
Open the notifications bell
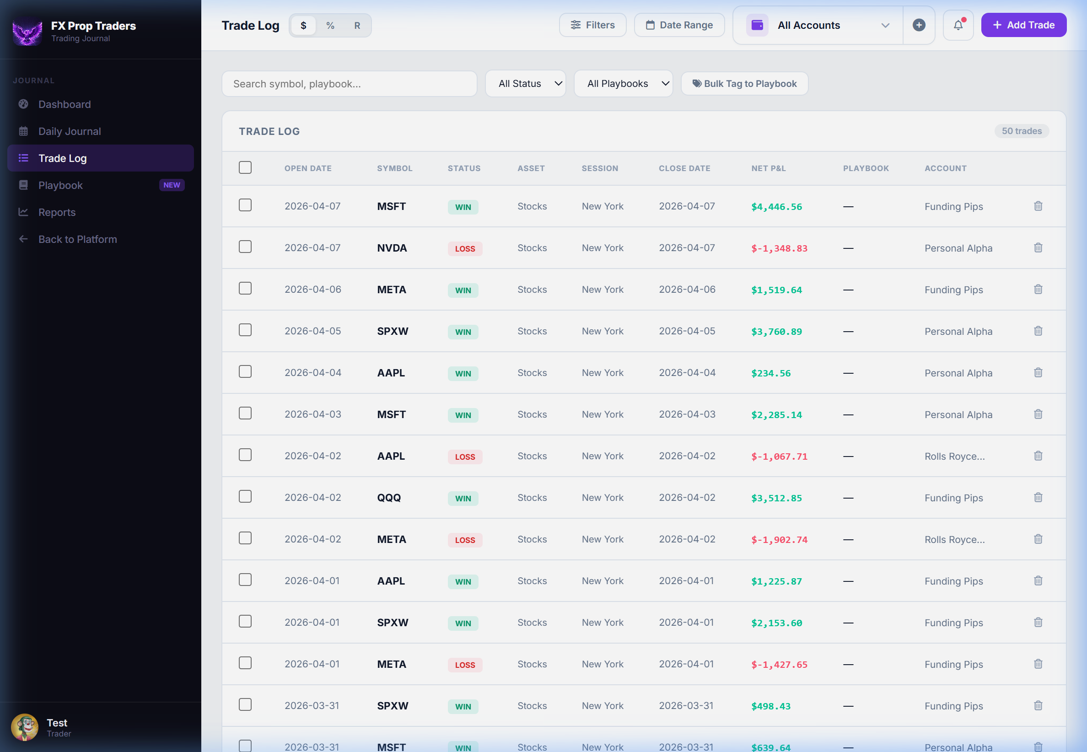(958, 25)
